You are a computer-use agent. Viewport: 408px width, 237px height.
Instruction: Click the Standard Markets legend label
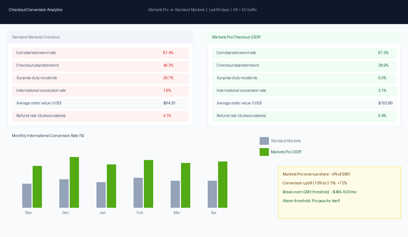286,141
